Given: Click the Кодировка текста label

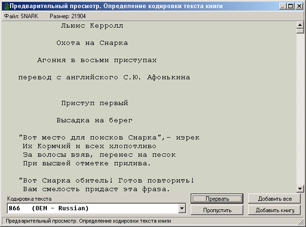Looking at the screenshot, I should [x=29, y=199].
